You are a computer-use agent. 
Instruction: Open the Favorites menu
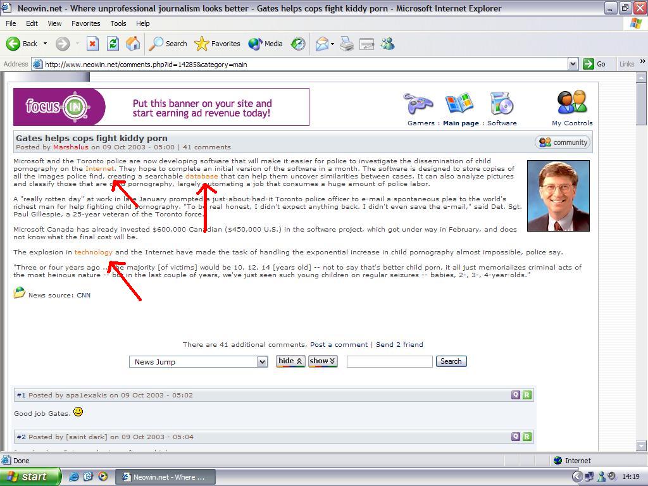[x=86, y=23]
